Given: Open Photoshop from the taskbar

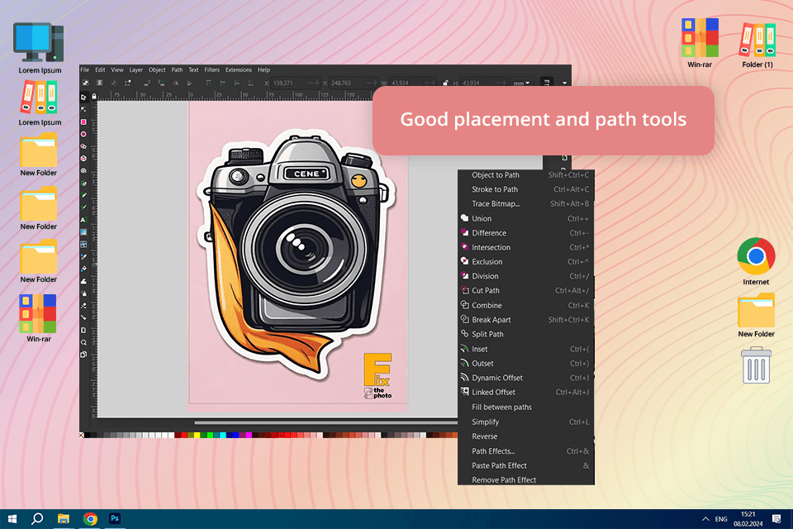Looking at the screenshot, I should click(x=115, y=518).
